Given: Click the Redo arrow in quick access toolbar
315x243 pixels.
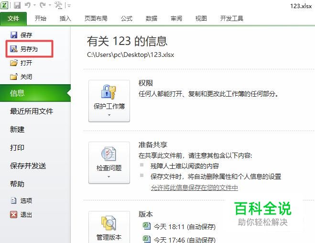Looking at the screenshot, I should click(x=43, y=5).
